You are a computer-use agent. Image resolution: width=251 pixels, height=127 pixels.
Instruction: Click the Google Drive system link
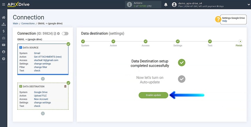(x=41, y=92)
